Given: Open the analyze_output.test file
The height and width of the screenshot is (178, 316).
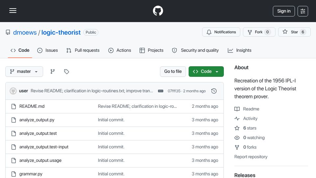Looking at the screenshot, I should coord(38,133).
